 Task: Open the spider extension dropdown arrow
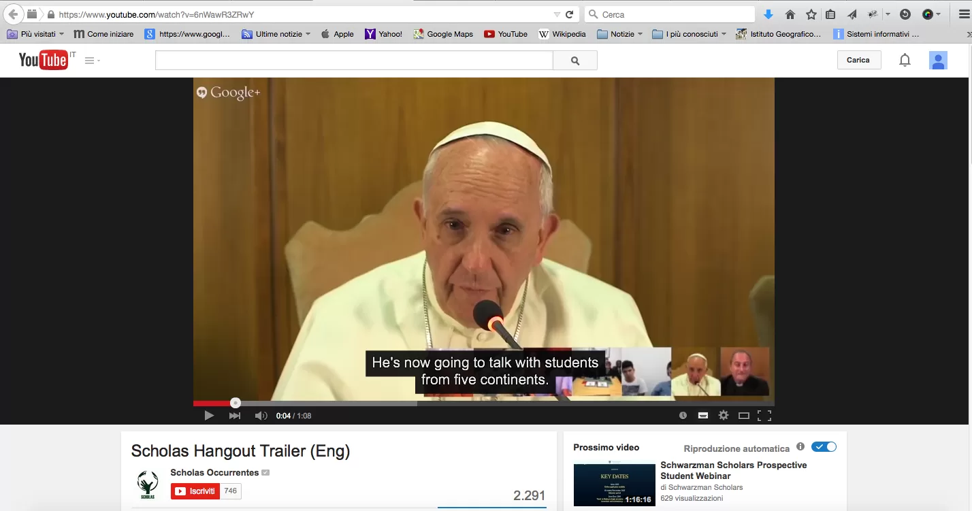pyautogui.click(x=888, y=14)
